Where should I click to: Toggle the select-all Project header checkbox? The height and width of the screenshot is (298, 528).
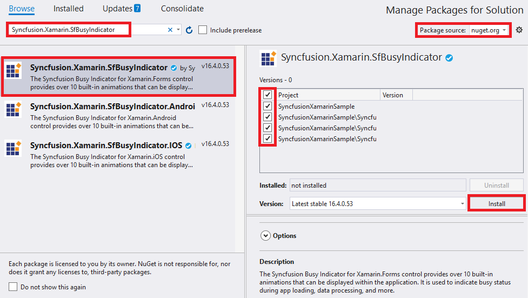[268, 95]
